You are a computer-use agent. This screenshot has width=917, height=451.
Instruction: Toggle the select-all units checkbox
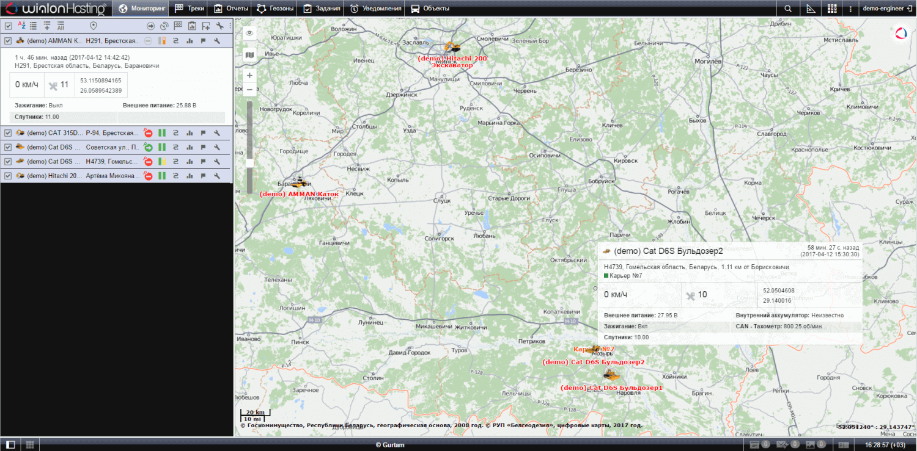point(8,26)
